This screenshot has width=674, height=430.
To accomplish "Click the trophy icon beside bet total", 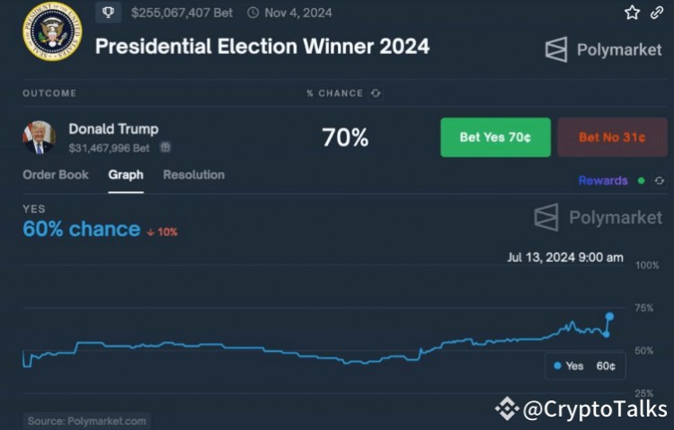I will [109, 13].
